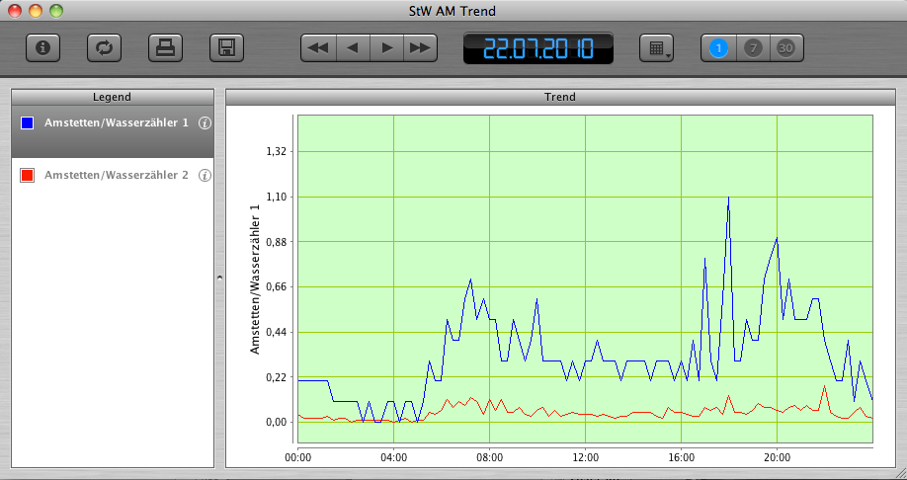Collapse the Legend panel using the divider arrow
The width and height of the screenshot is (907, 480).
(219, 279)
